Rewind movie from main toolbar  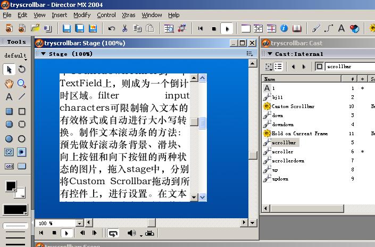point(201,29)
